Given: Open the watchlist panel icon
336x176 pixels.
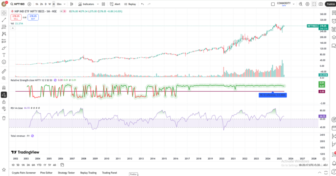Looking at the screenshot, I should (x=334, y=13).
